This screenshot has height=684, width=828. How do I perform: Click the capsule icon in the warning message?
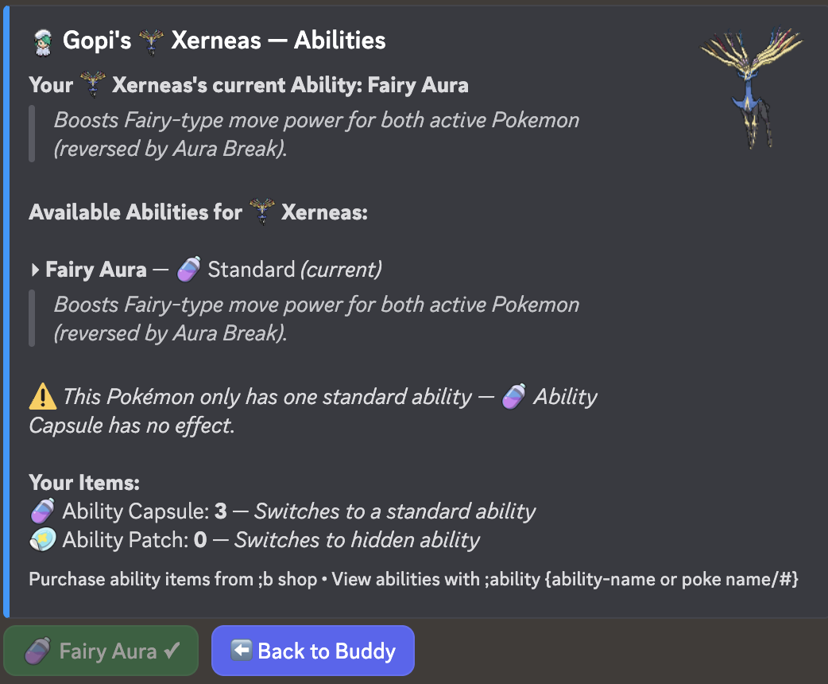514,396
